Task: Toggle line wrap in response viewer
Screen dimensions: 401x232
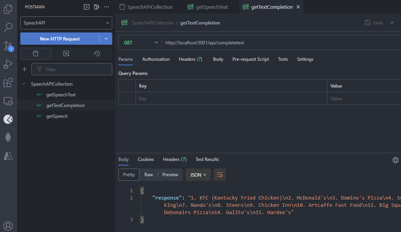Action: tap(220, 175)
